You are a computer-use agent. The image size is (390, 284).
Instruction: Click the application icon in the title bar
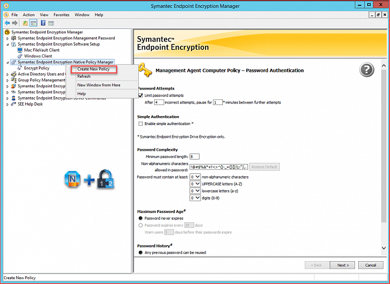(x=7, y=5)
